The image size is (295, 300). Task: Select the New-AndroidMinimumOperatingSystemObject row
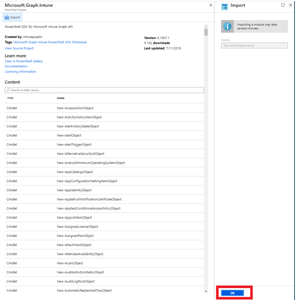click(104, 162)
